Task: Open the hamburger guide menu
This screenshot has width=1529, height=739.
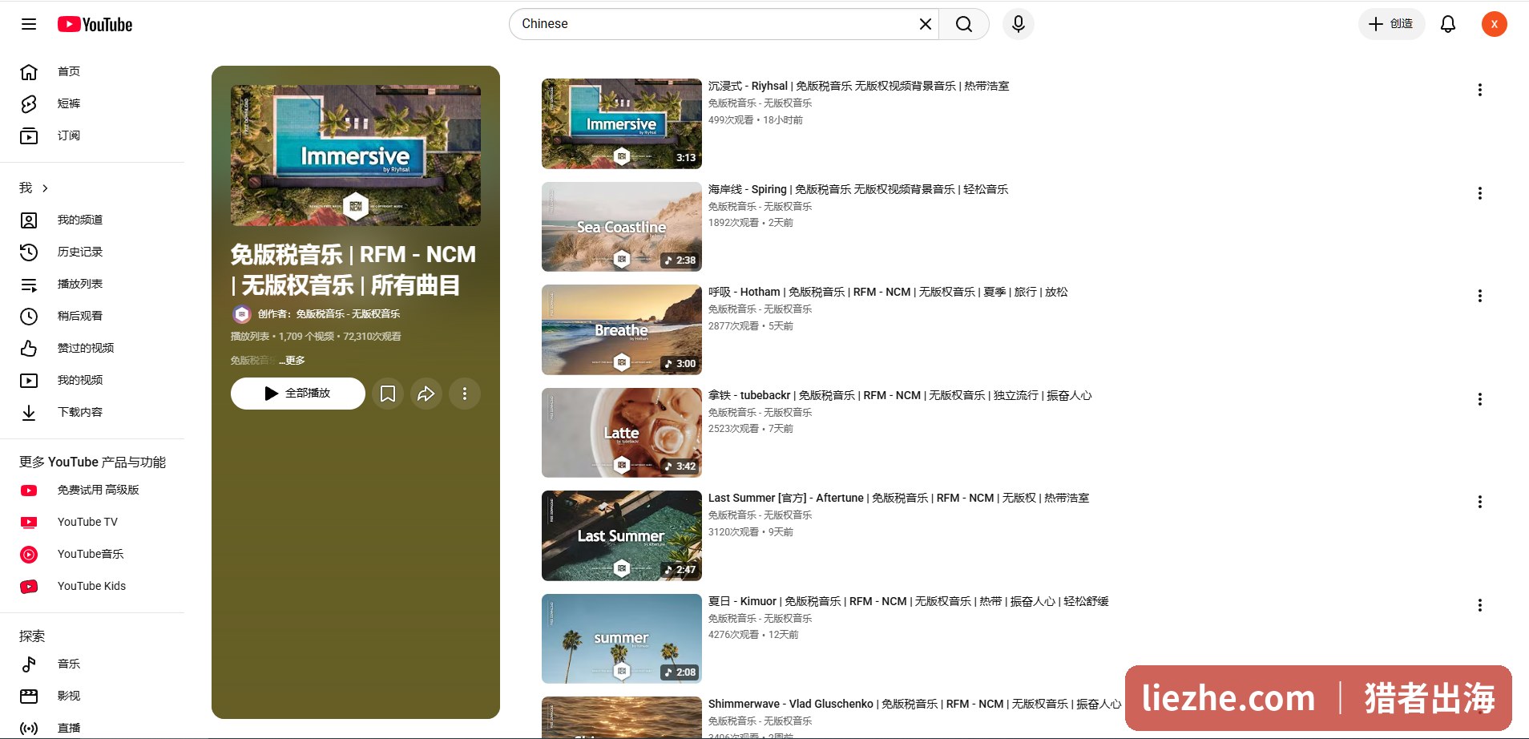Action: coord(29,24)
